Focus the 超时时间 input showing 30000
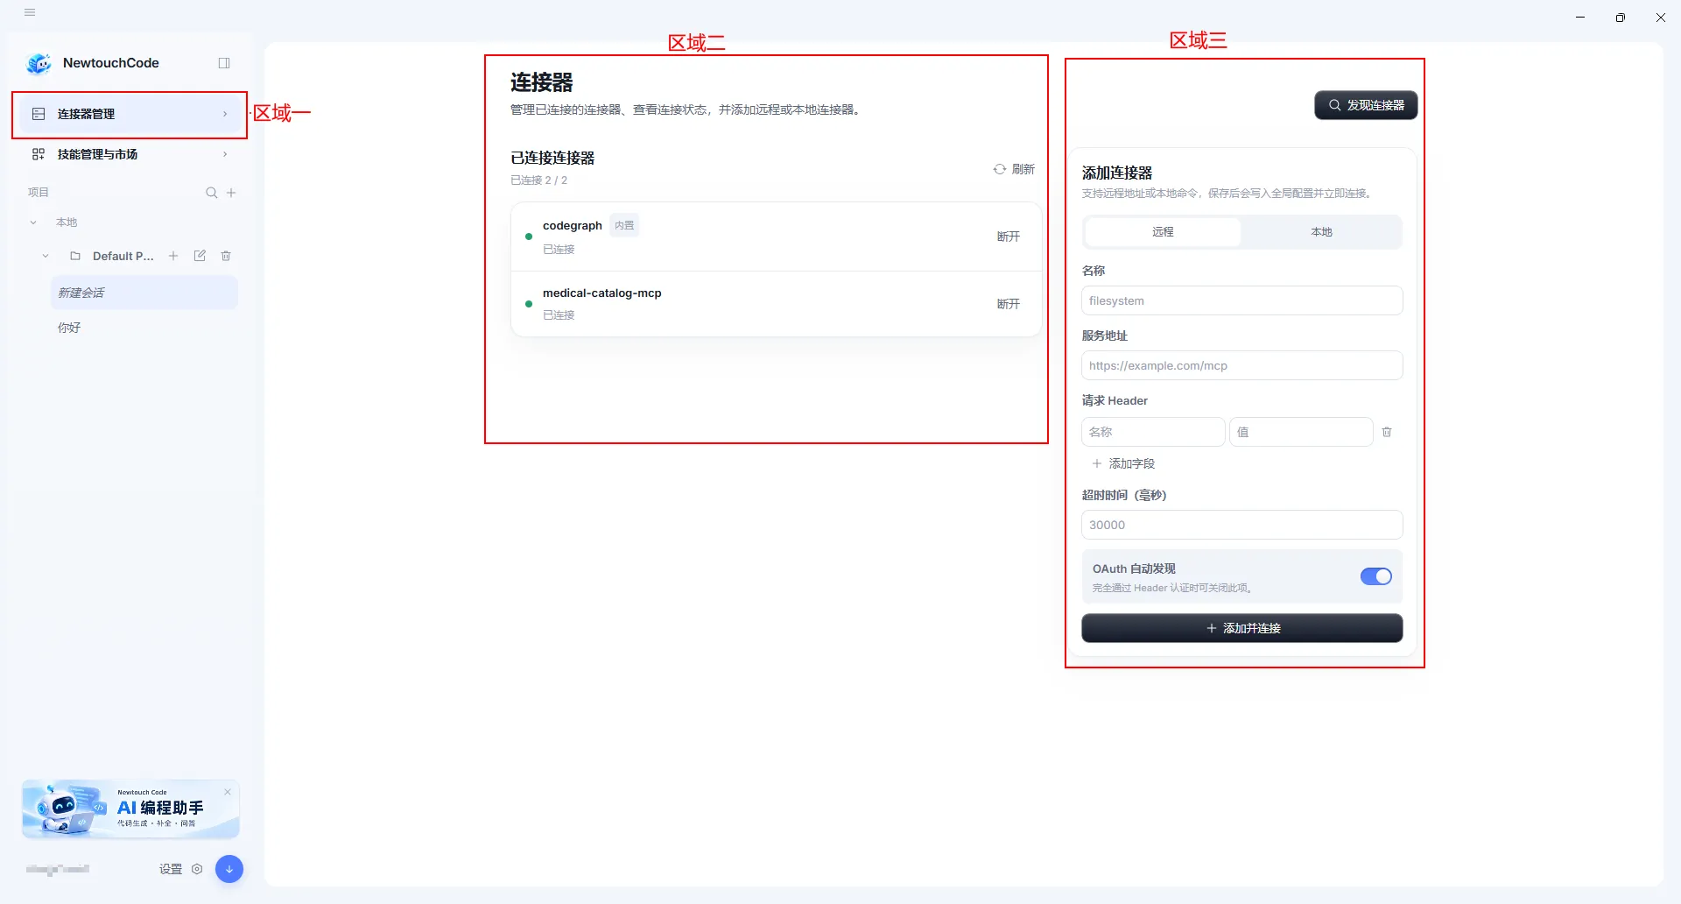The height and width of the screenshot is (904, 1681). (1241, 525)
